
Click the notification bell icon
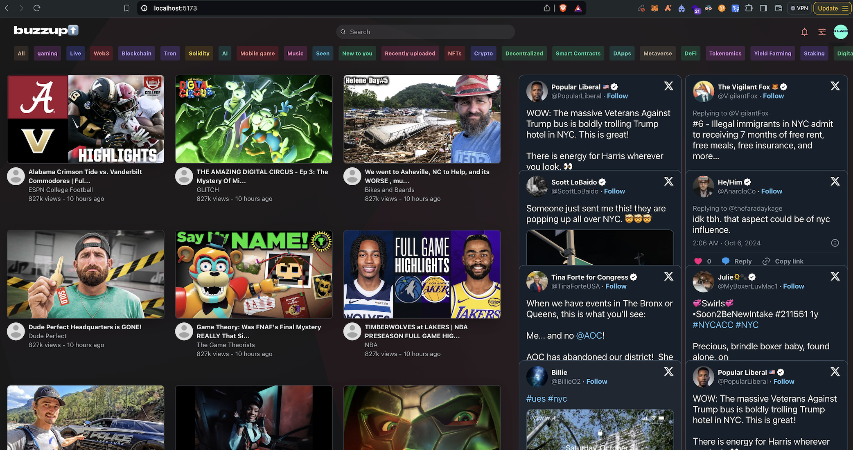[804, 32]
